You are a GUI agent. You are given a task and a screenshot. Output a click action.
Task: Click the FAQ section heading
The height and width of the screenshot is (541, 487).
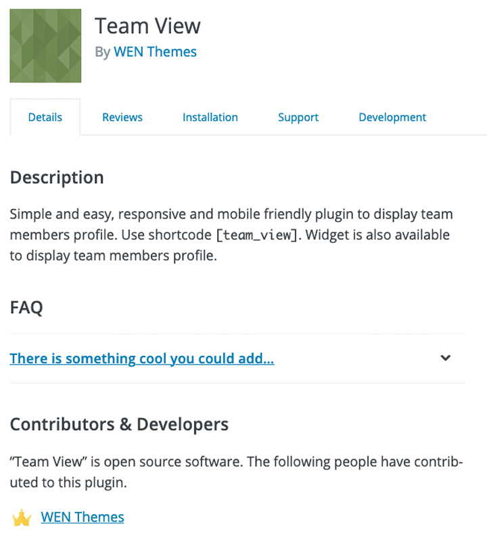[x=26, y=308]
